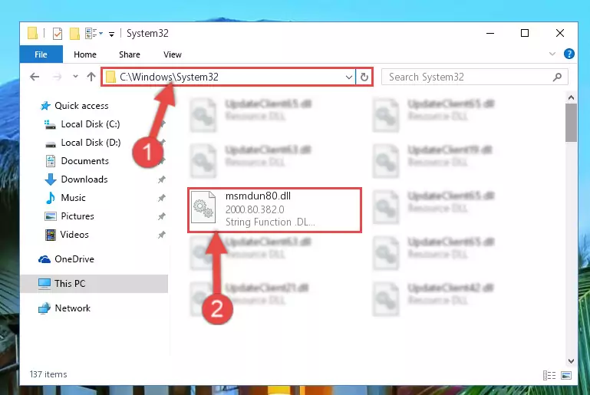Refresh the System32 folder

tap(364, 77)
